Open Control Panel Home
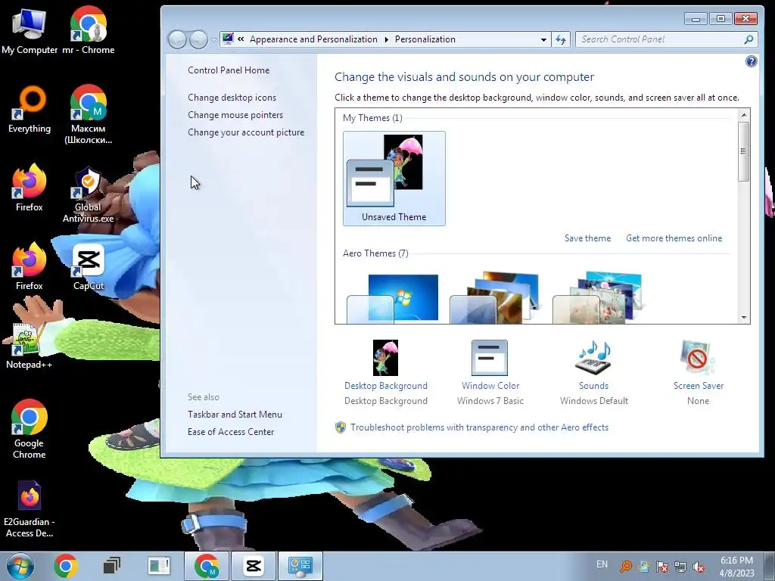Image resolution: width=775 pixels, height=581 pixels. coord(229,70)
